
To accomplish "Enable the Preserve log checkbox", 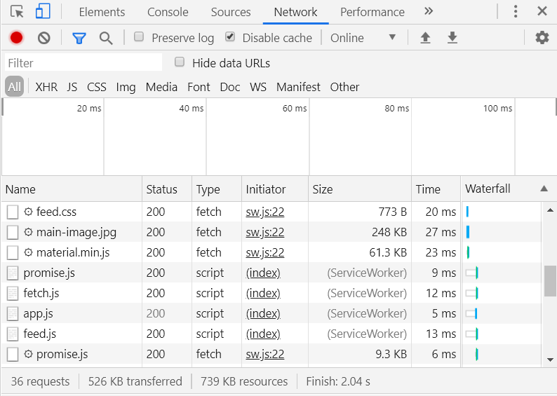I will [x=139, y=37].
